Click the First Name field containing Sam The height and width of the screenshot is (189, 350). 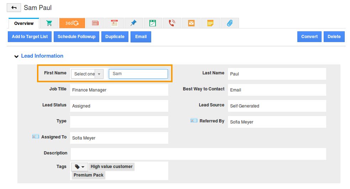pos(138,74)
